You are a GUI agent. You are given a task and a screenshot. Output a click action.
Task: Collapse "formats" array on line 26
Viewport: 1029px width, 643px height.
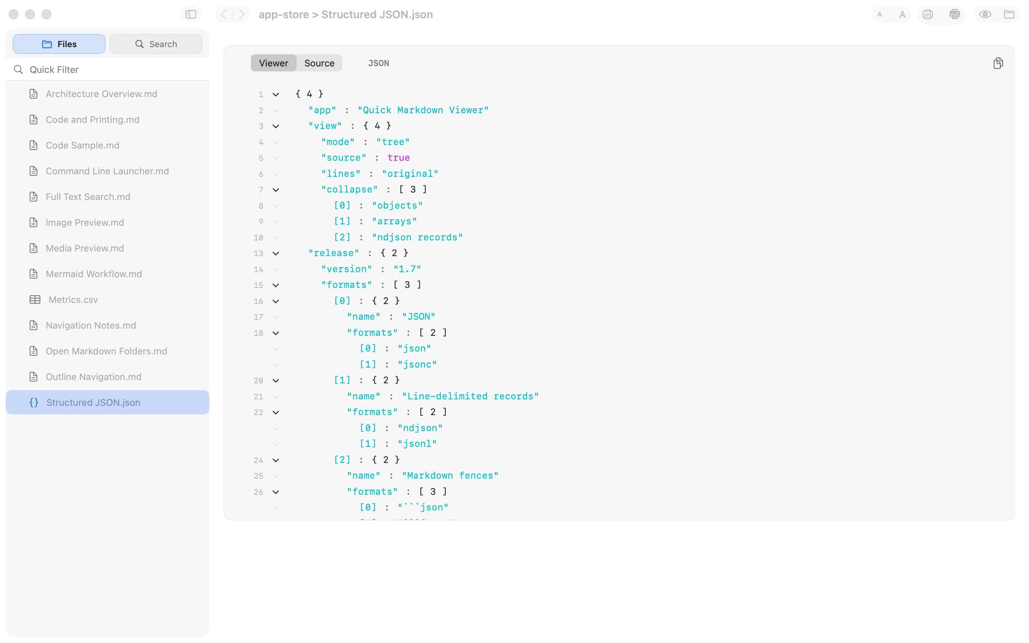click(x=275, y=492)
